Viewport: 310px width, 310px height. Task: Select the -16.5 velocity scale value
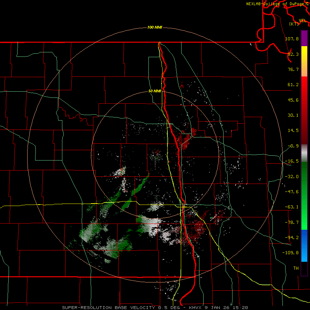[x=292, y=161]
